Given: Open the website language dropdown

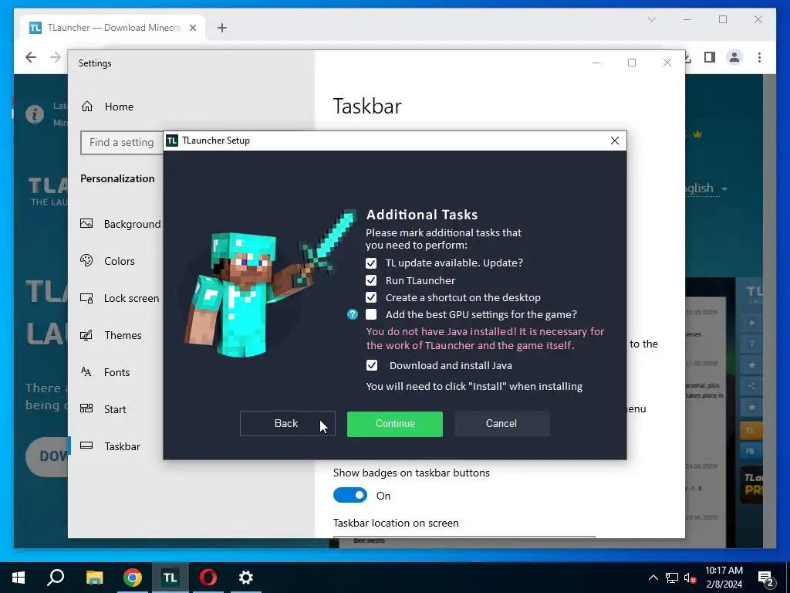Looking at the screenshot, I should click(705, 188).
